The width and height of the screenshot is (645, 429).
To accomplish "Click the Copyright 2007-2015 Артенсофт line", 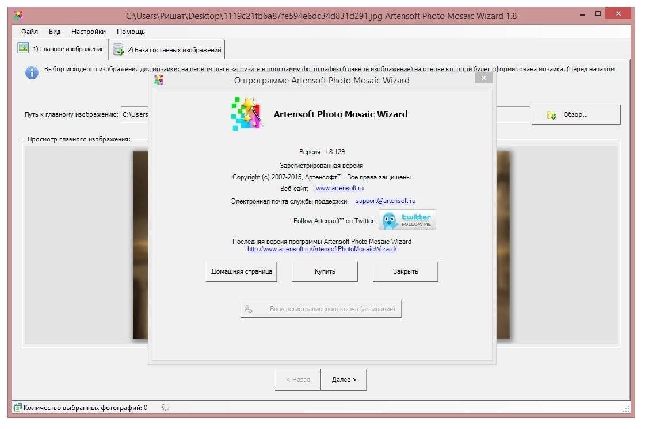I will tap(322, 177).
